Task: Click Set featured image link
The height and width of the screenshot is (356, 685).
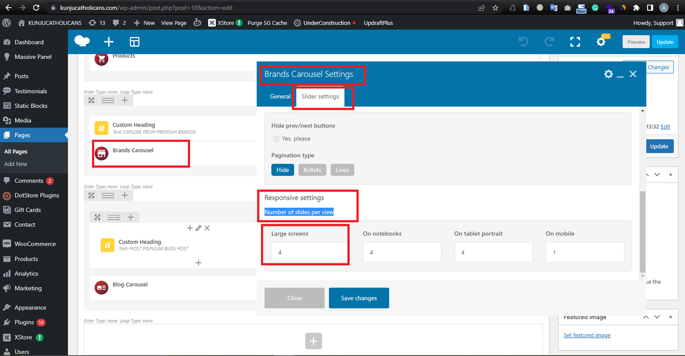Action: pyautogui.click(x=587, y=335)
